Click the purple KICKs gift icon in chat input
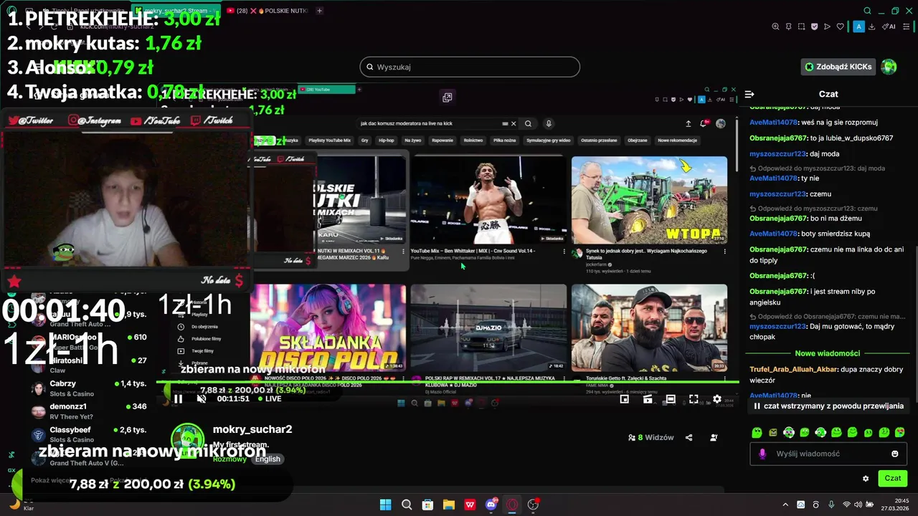This screenshot has width=918, height=516. coord(762,454)
